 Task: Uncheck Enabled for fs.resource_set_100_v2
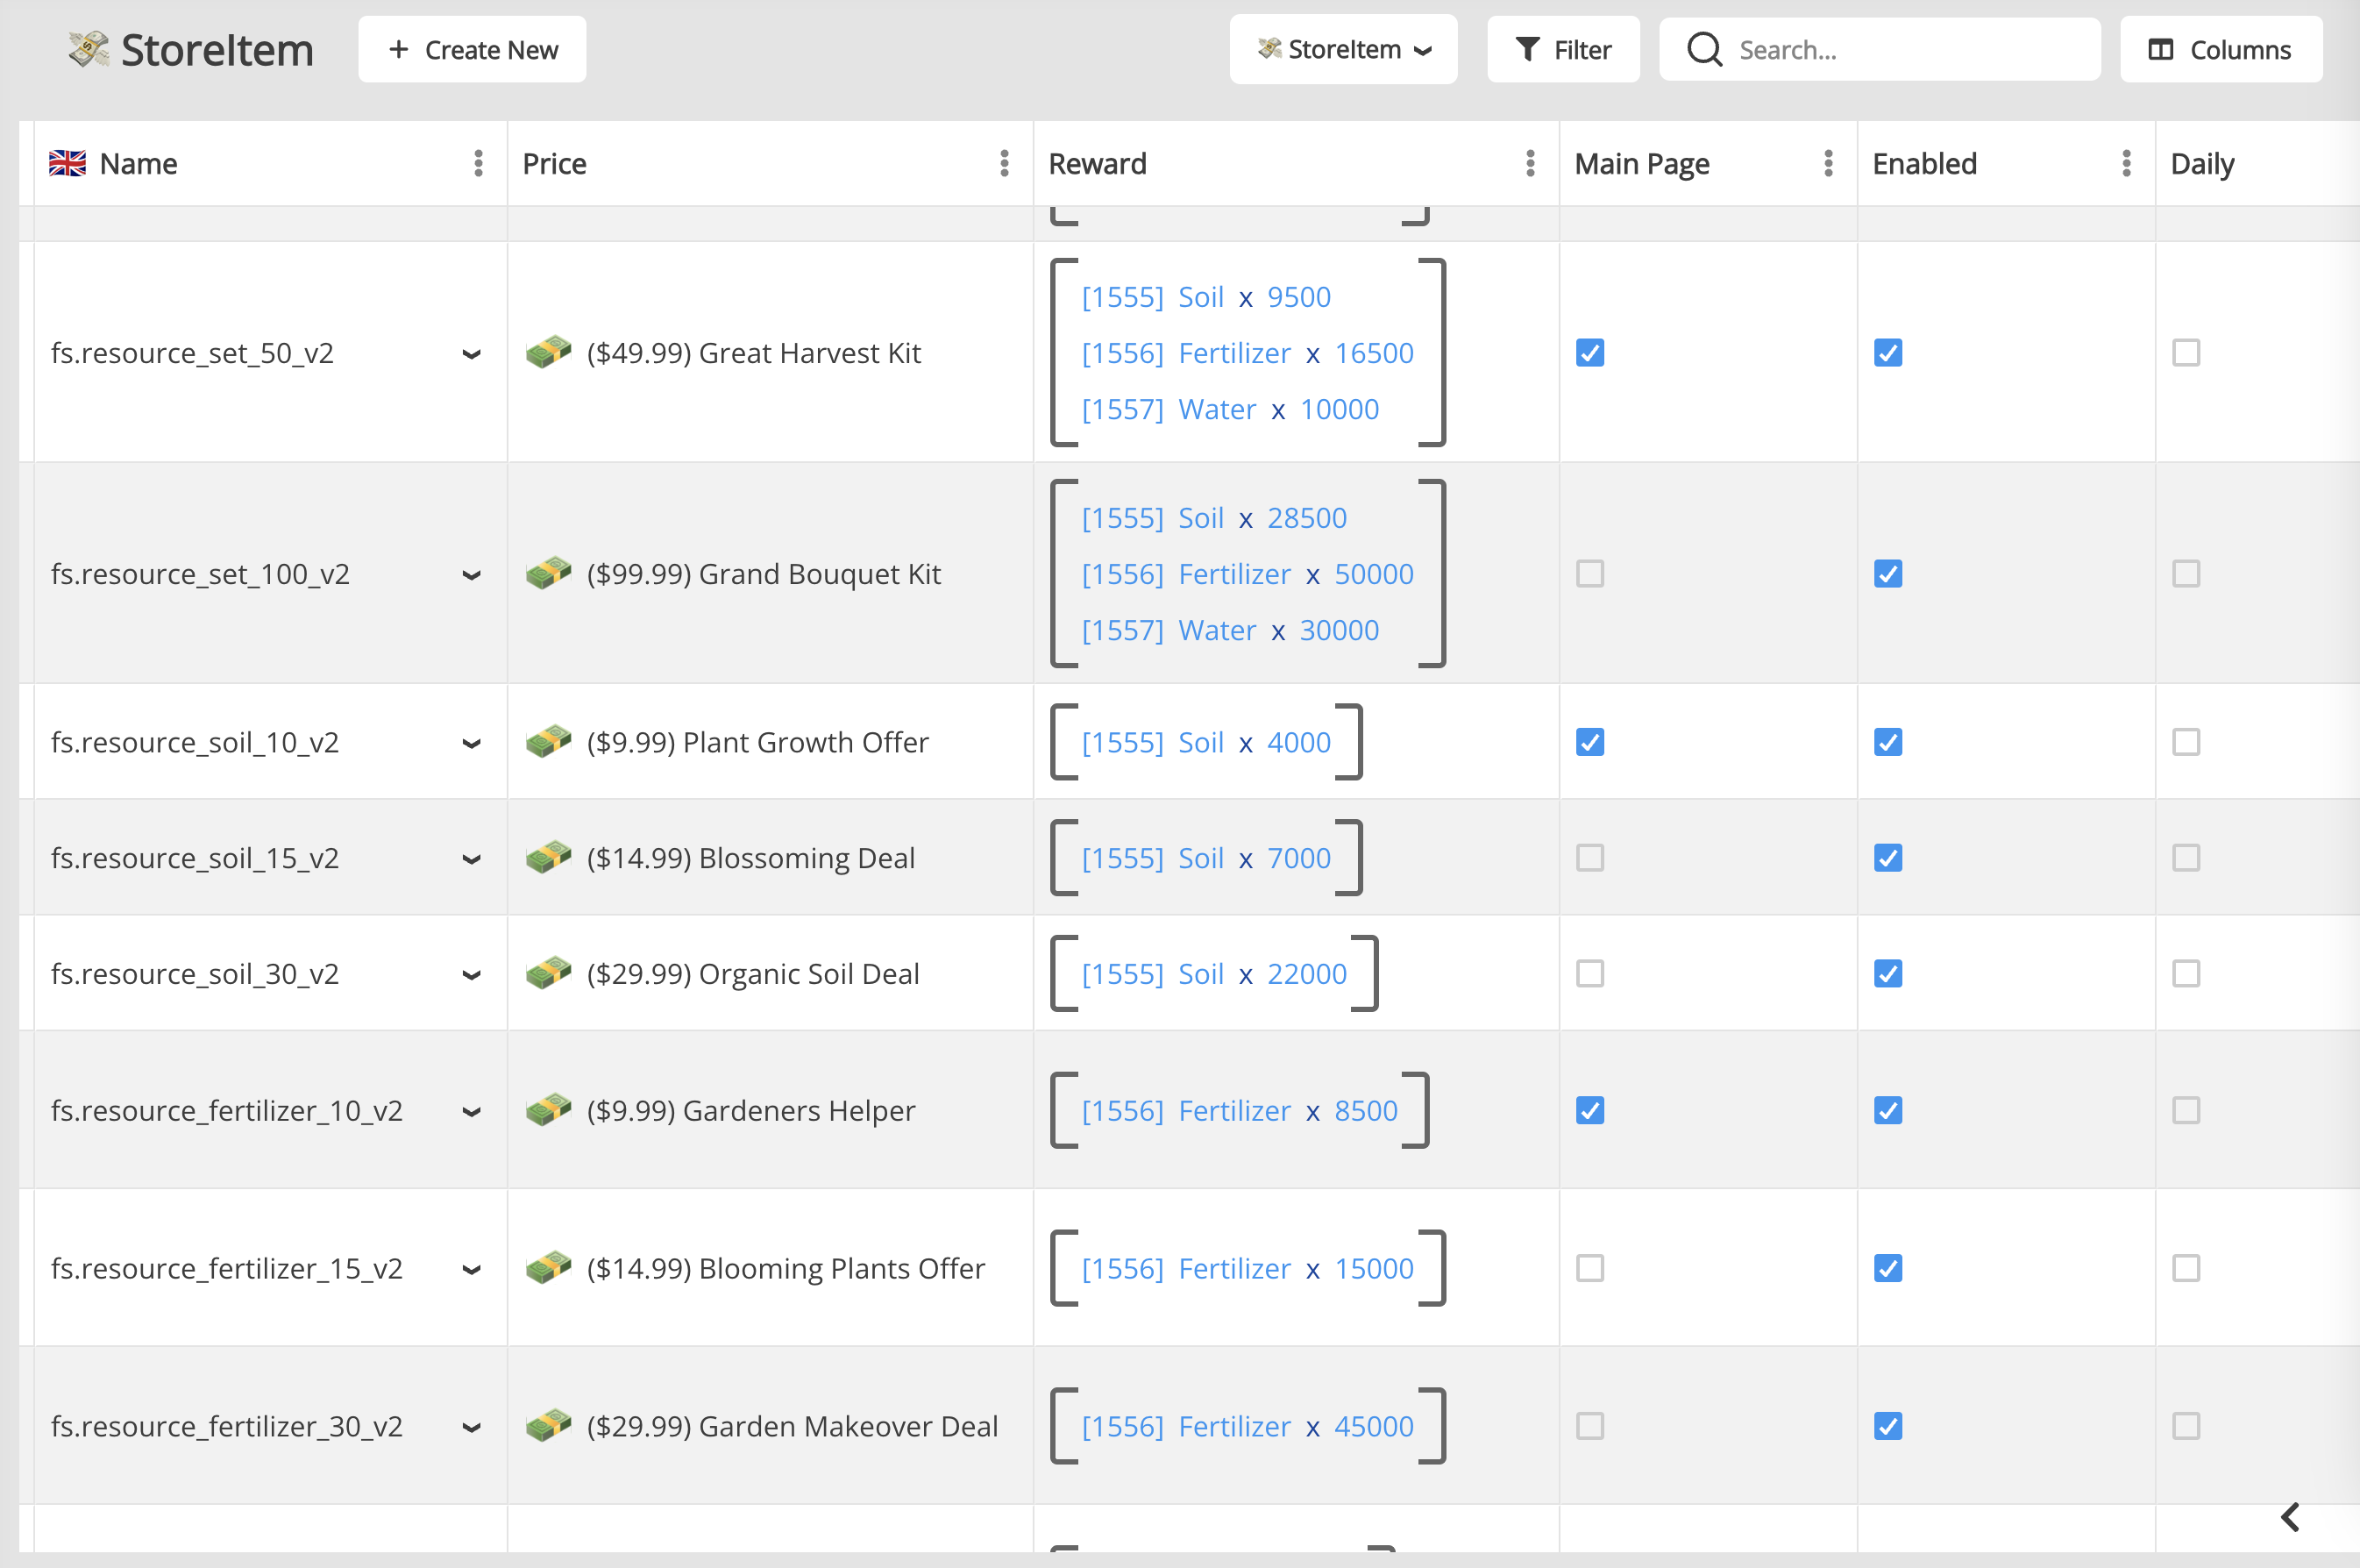[1887, 574]
